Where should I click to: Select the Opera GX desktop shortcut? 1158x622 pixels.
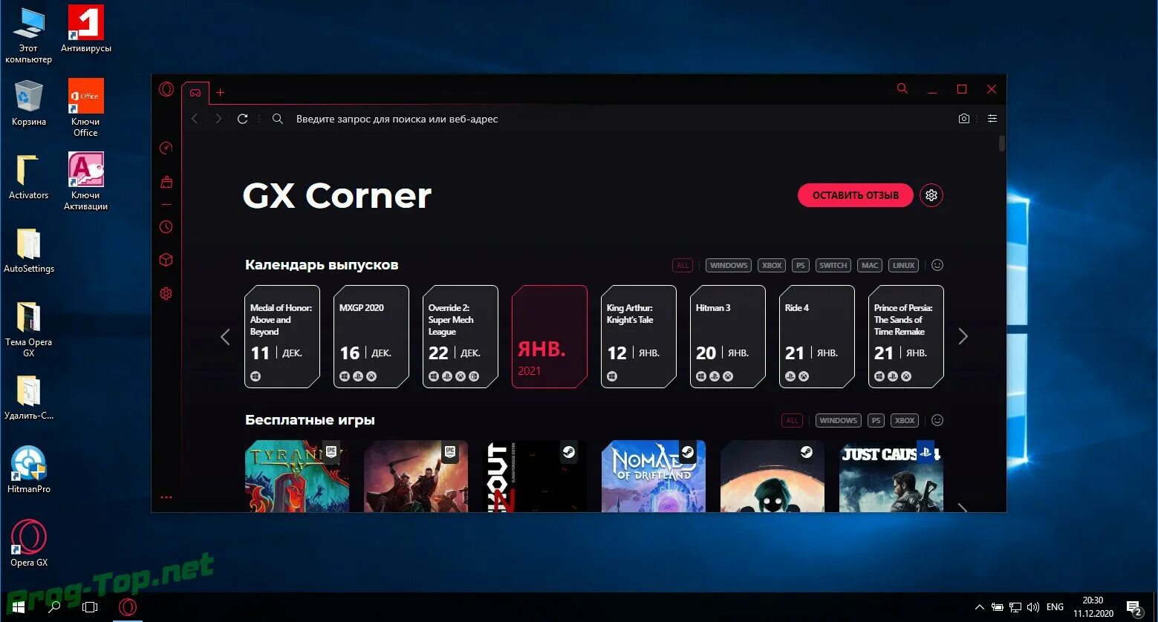[x=29, y=543]
